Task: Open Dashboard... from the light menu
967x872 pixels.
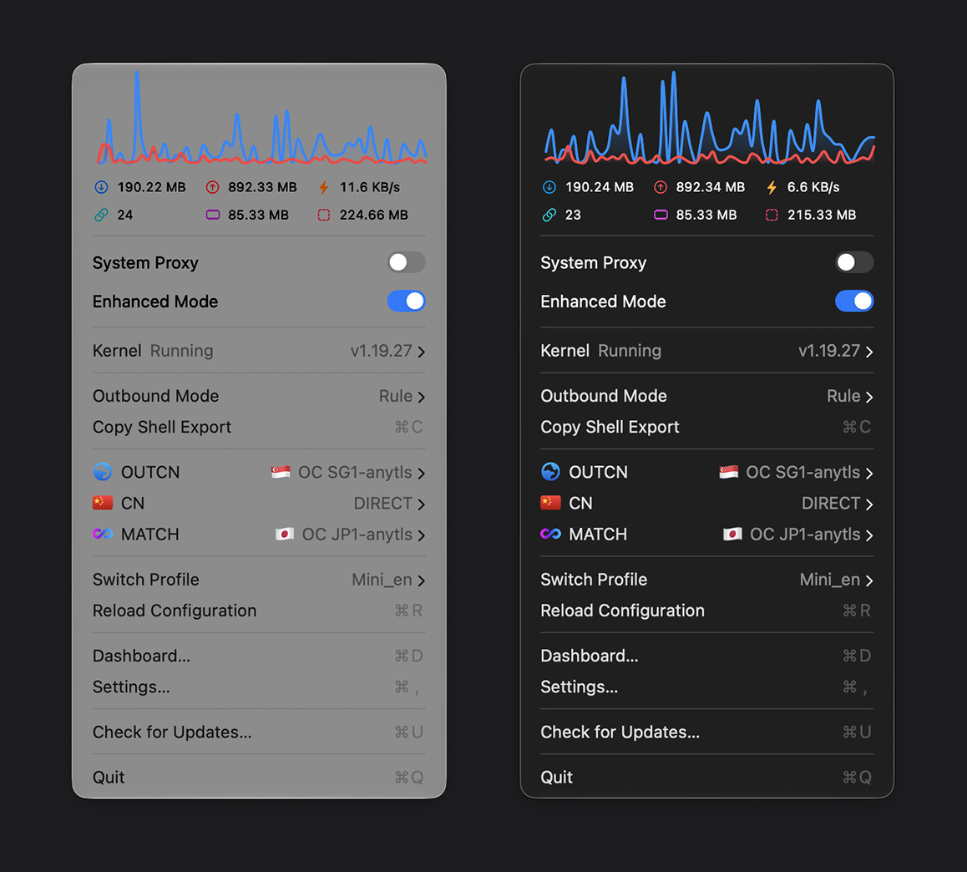Action: tap(259, 656)
